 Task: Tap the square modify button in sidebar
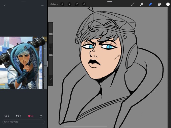[51, 49]
